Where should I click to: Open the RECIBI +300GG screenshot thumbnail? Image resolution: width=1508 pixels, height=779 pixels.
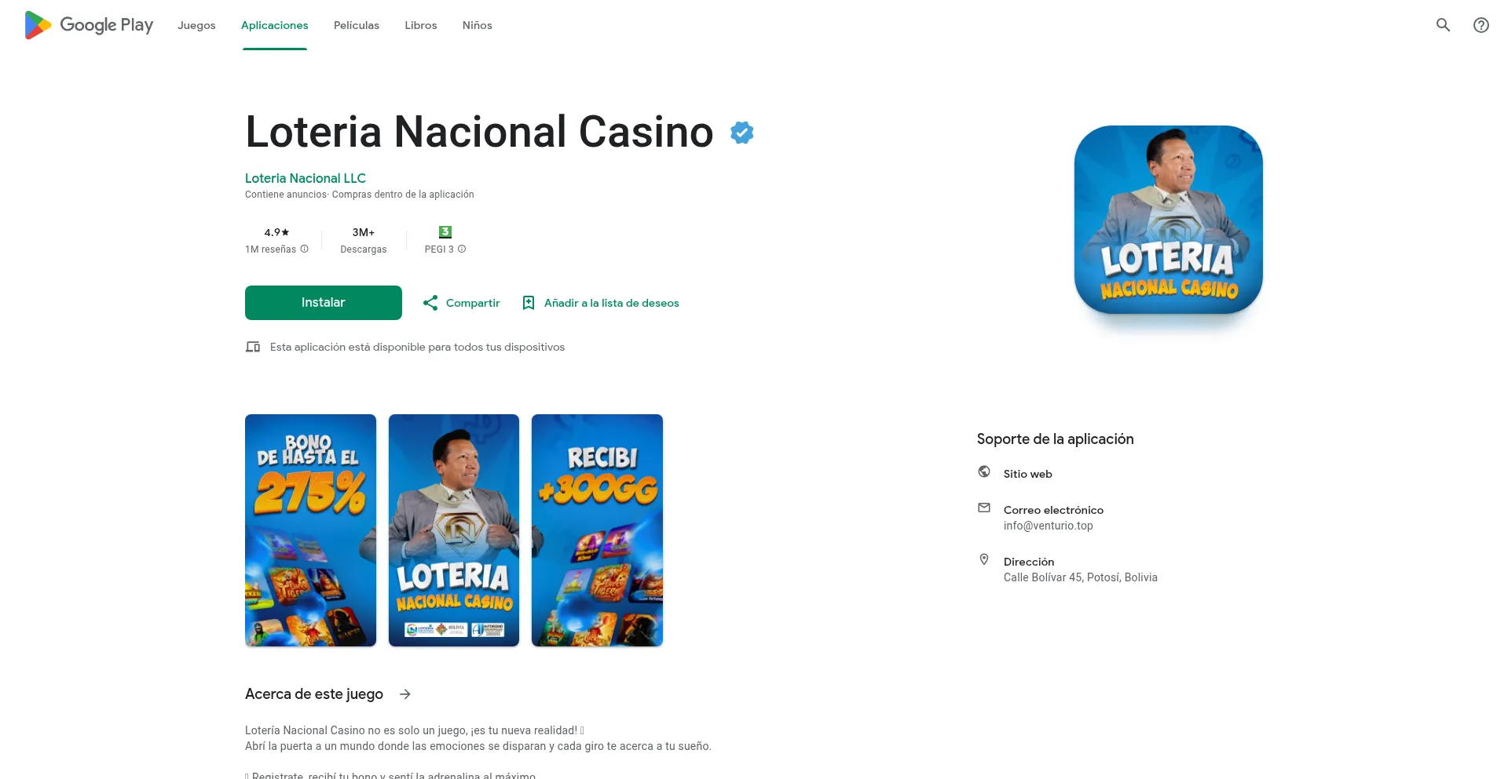[597, 530]
